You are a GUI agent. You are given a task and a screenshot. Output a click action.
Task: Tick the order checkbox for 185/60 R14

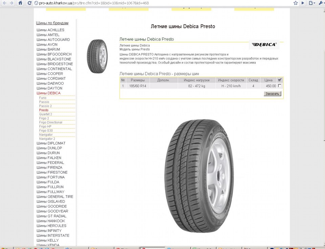pyautogui.click(x=280, y=85)
